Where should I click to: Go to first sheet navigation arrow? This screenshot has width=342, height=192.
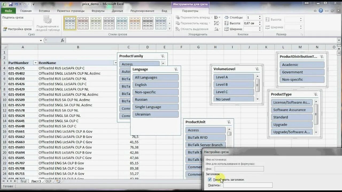(x=3, y=181)
